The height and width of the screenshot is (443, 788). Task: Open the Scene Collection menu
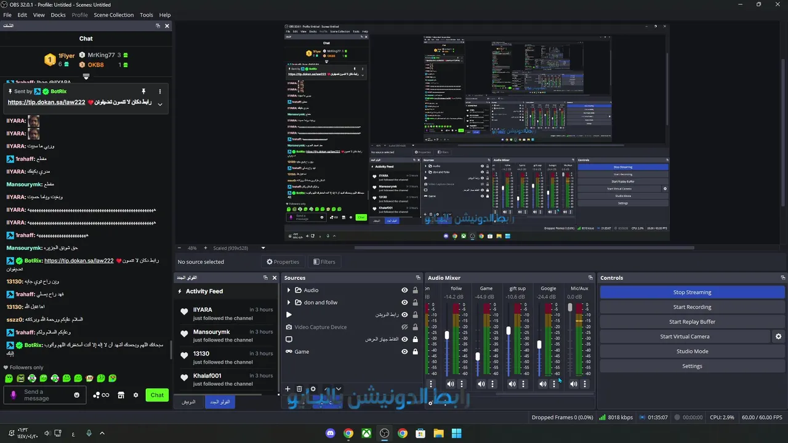tap(113, 15)
